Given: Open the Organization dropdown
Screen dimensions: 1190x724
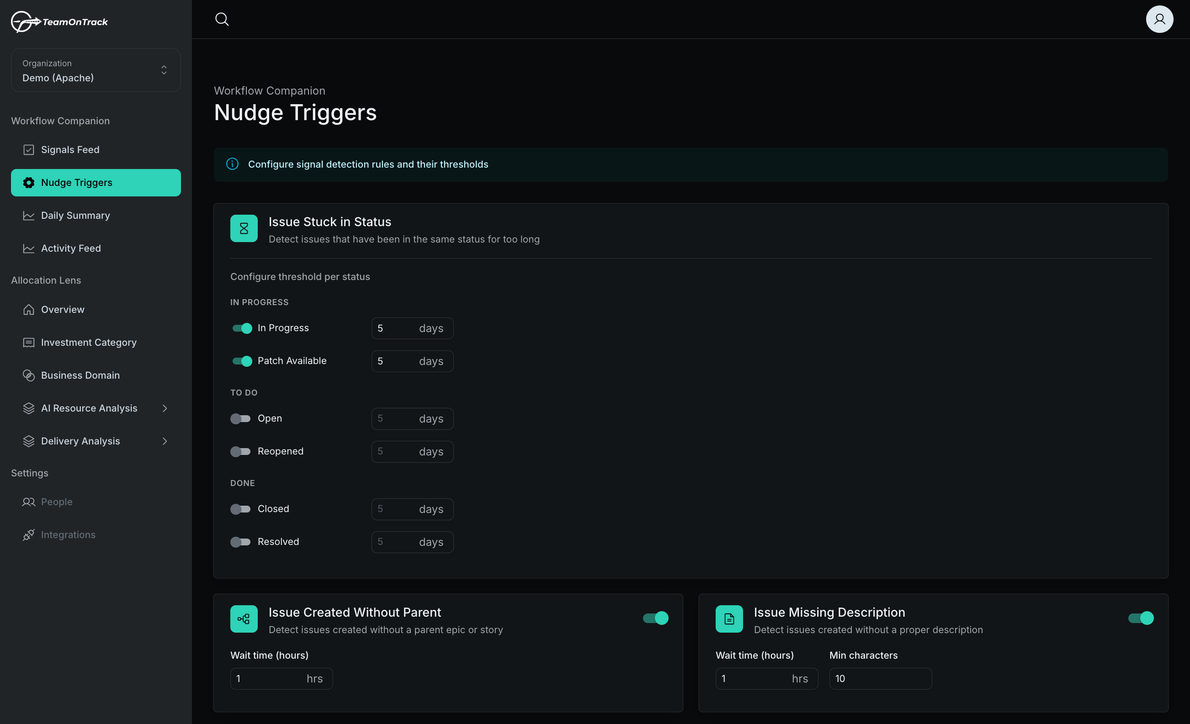Looking at the screenshot, I should (x=95, y=70).
